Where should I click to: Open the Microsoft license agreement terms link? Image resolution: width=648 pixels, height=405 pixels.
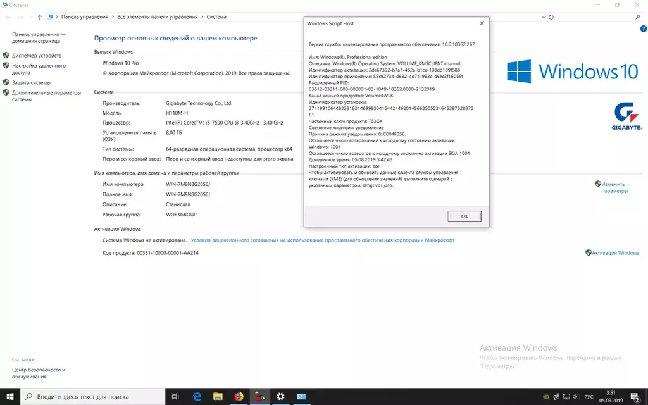[323, 240]
